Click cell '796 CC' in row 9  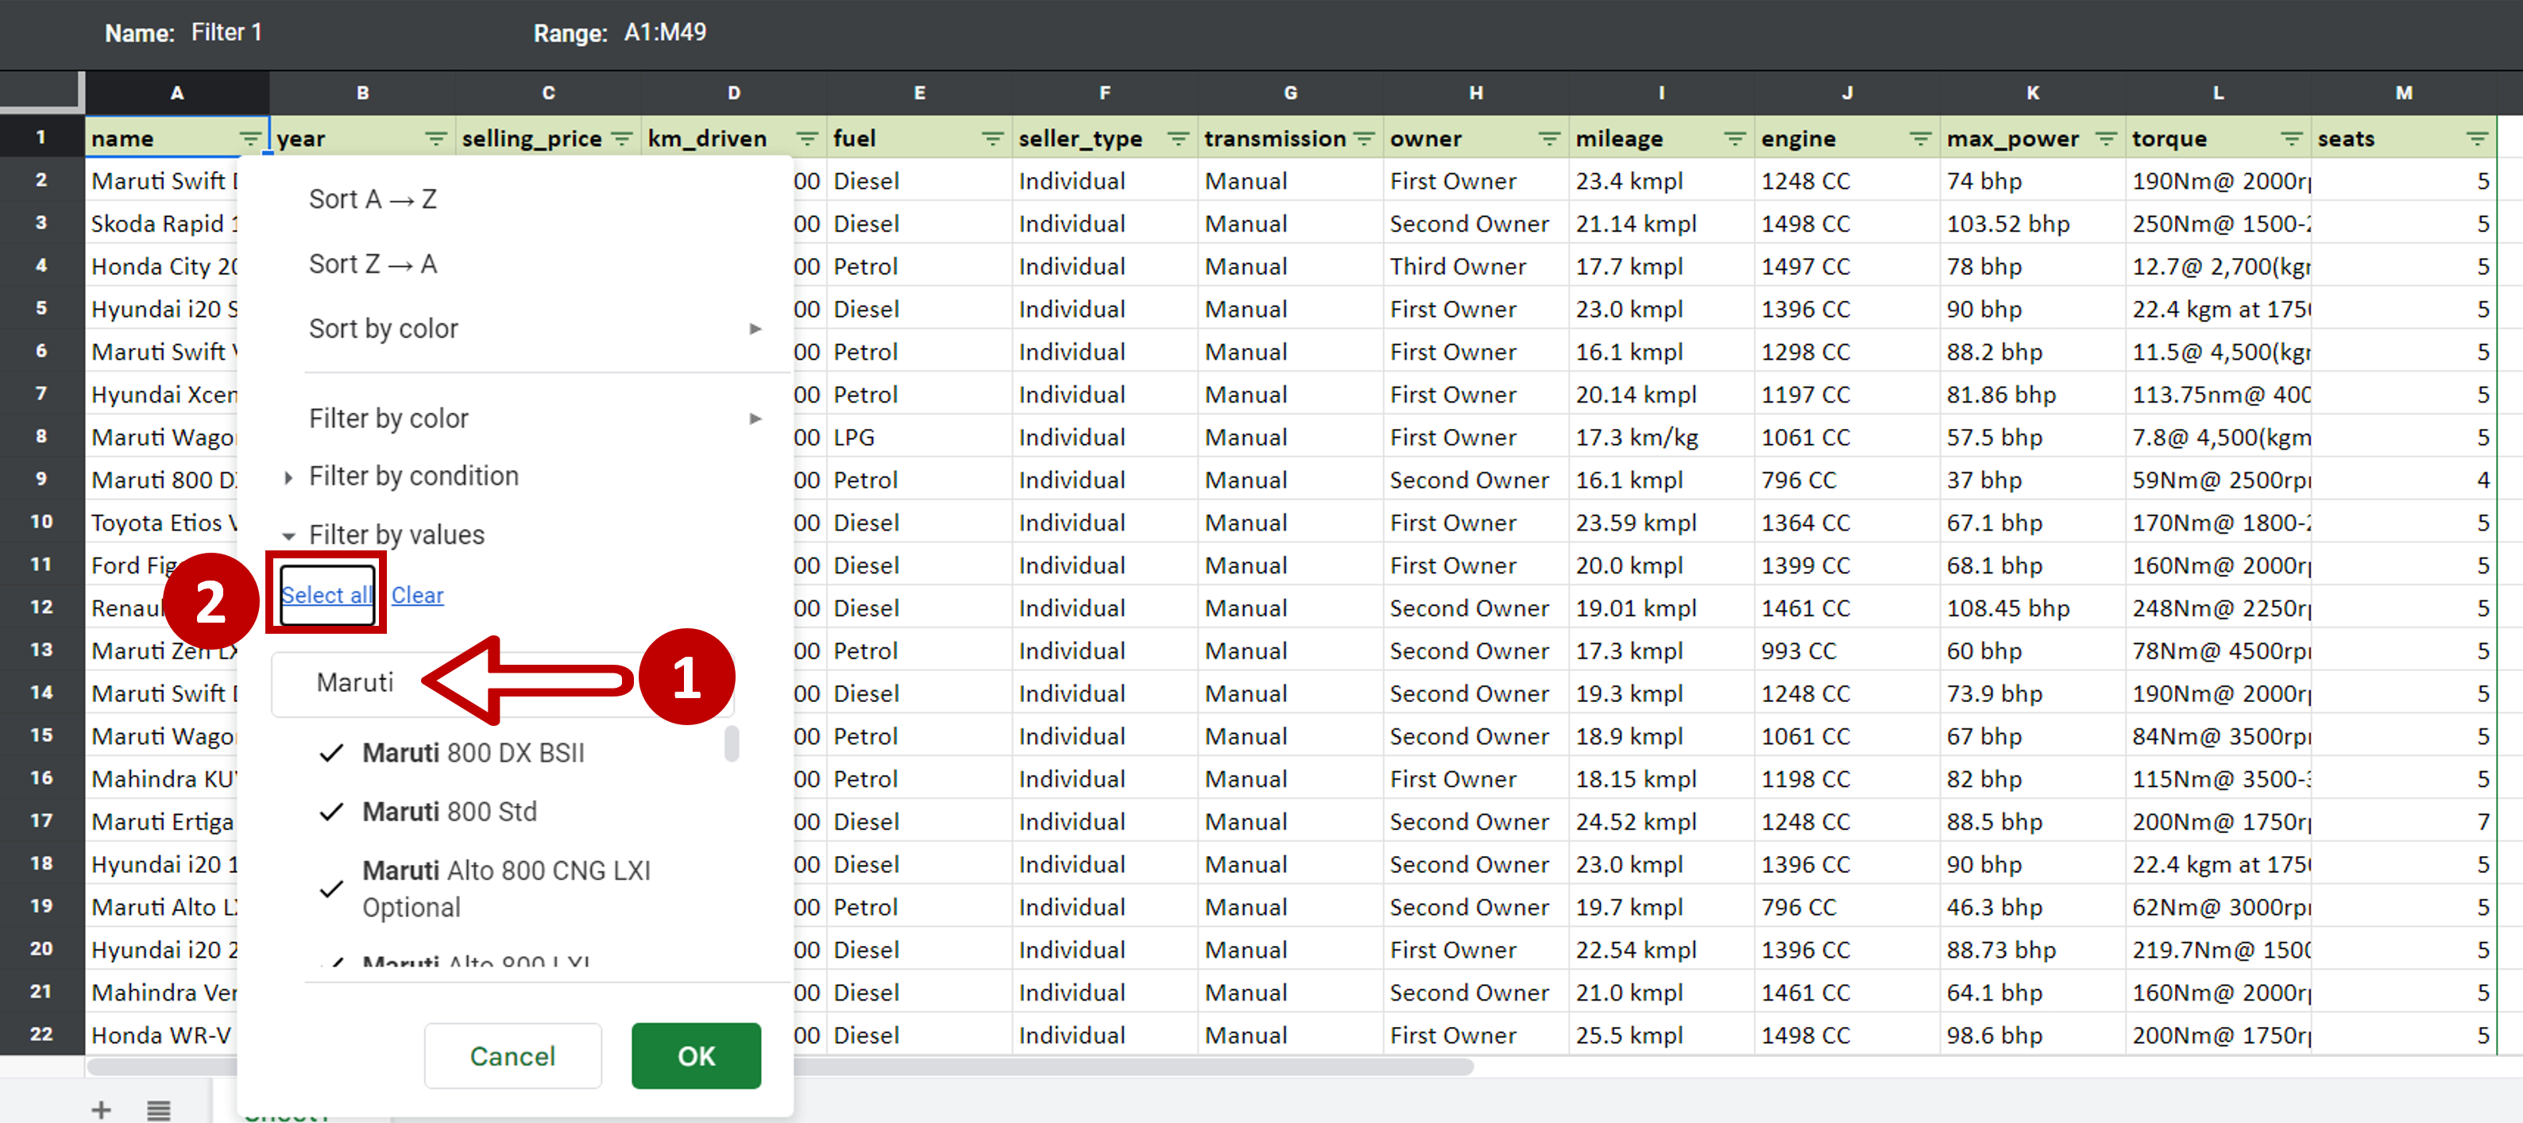tap(1847, 480)
